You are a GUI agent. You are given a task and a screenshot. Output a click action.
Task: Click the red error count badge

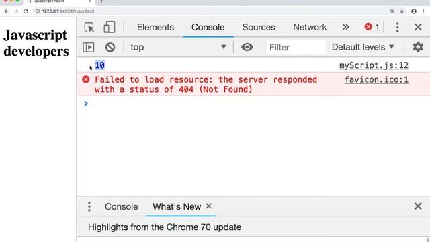coord(372,27)
